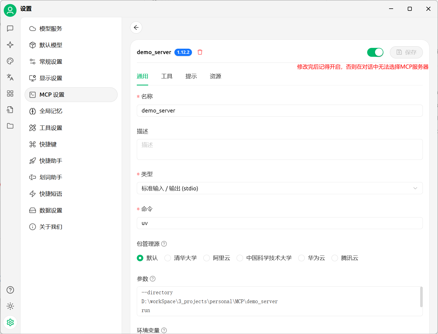Open the paint palette sidebar icon
This screenshot has width=438, height=334.
tap(10, 61)
